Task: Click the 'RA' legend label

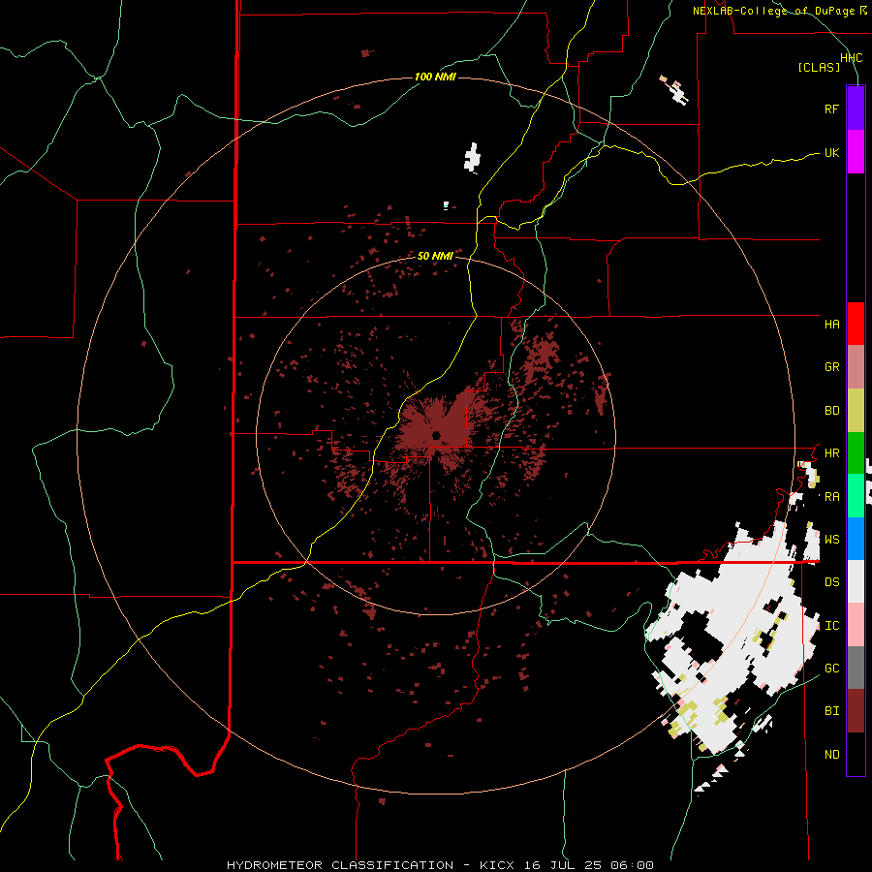Action: click(x=831, y=497)
